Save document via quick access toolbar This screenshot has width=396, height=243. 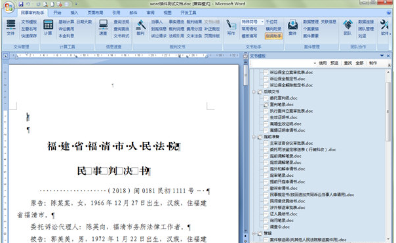pos(21,4)
